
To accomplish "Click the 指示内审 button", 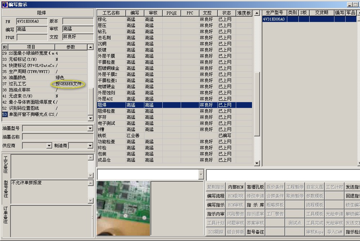I will coord(216,214).
